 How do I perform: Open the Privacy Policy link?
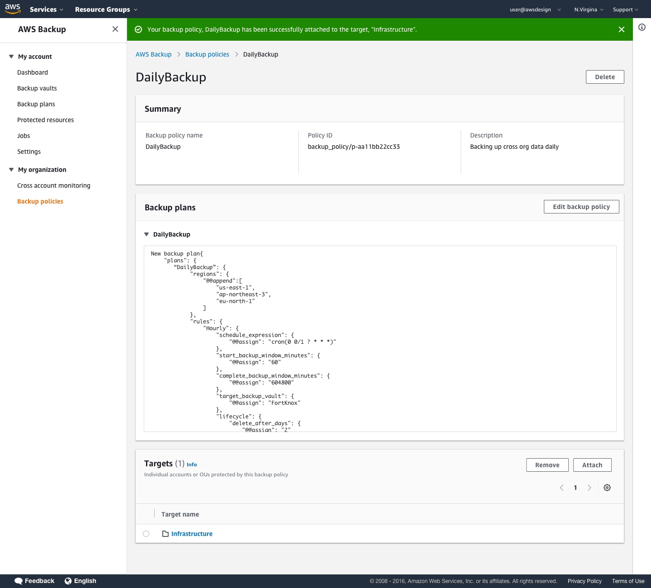585,581
